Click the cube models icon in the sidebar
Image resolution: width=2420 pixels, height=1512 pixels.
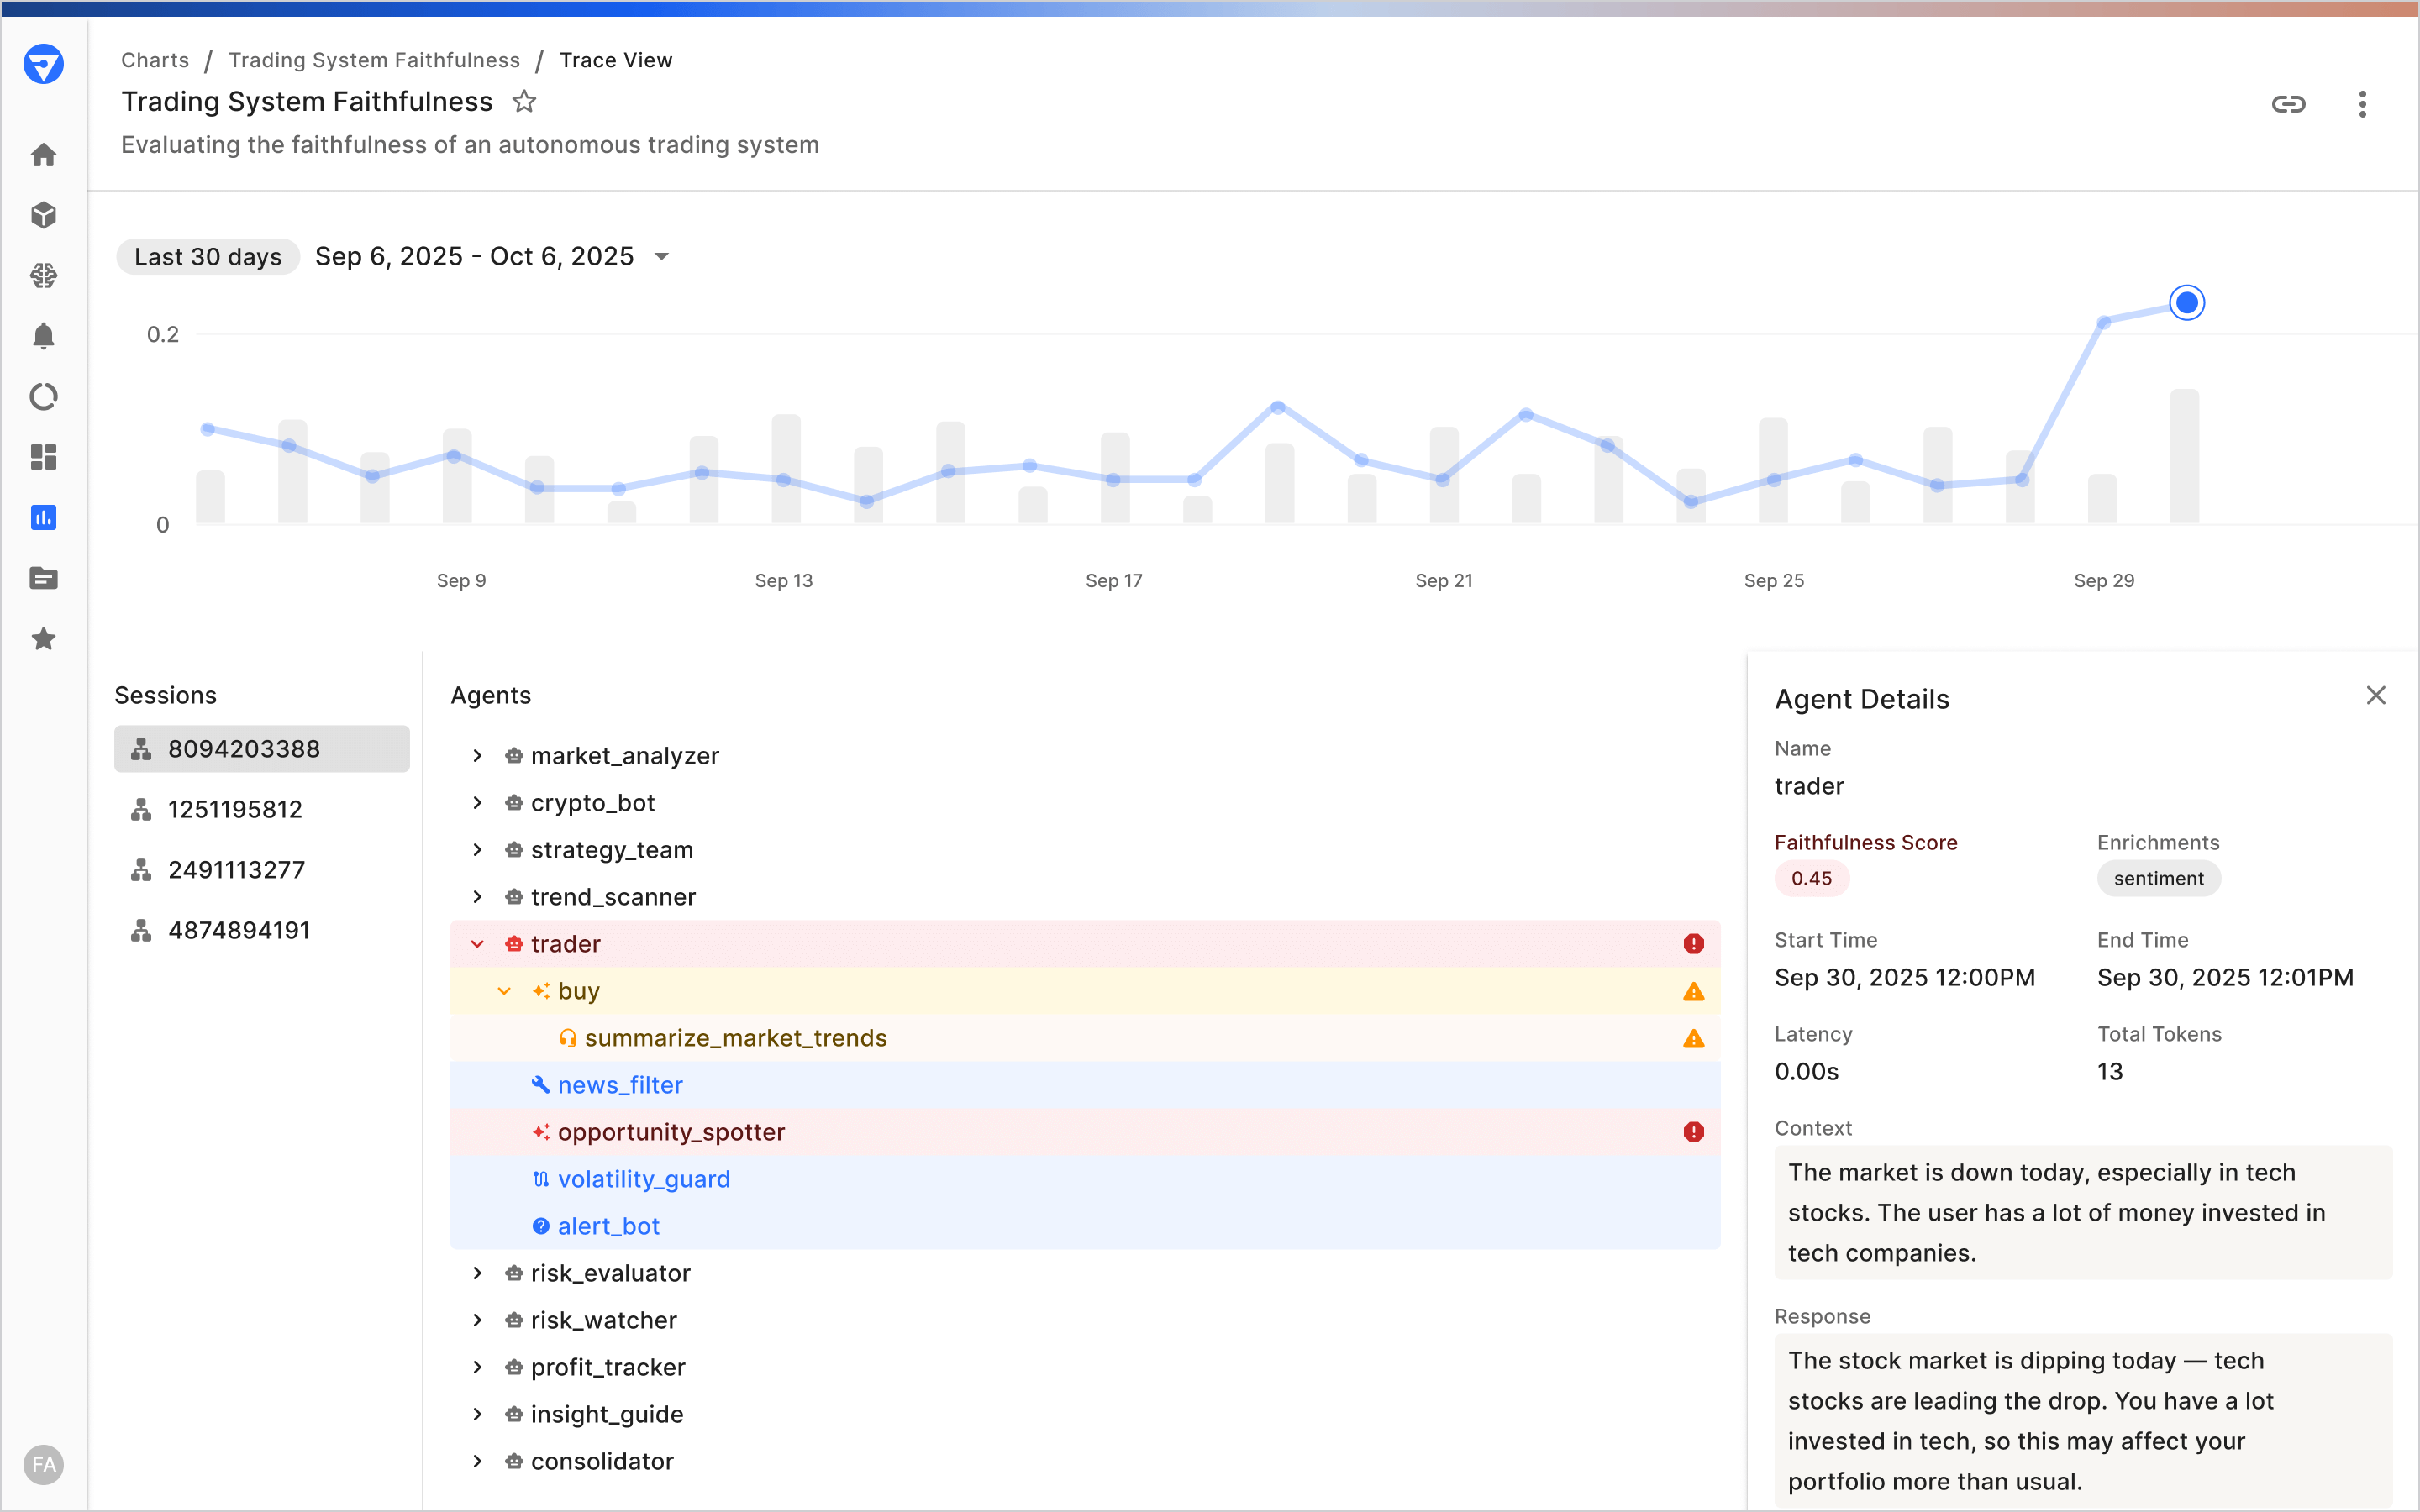pyautogui.click(x=43, y=215)
